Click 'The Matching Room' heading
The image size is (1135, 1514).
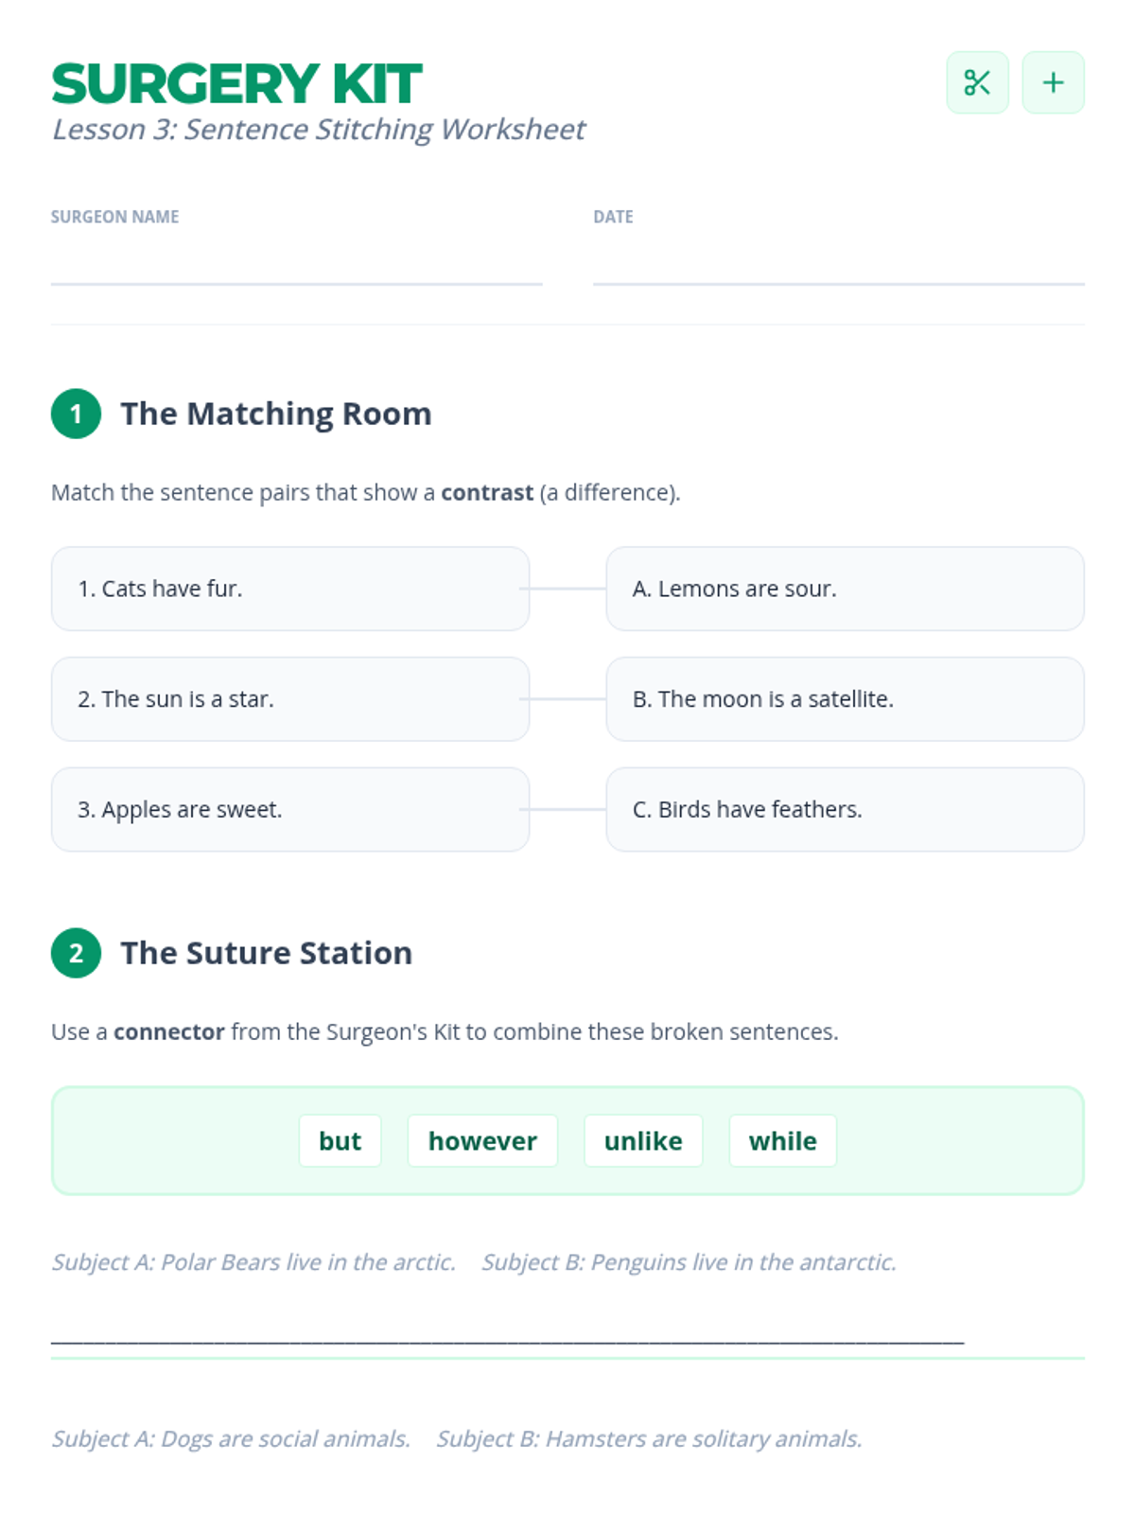(275, 414)
